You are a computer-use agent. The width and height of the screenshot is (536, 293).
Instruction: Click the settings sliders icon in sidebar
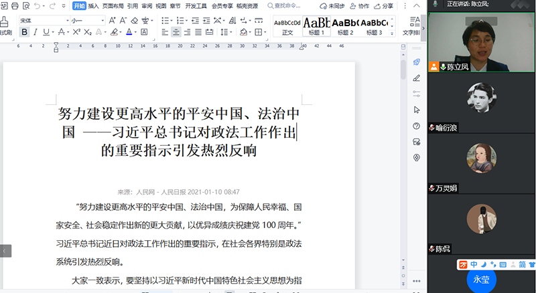[x=416, y=94]
